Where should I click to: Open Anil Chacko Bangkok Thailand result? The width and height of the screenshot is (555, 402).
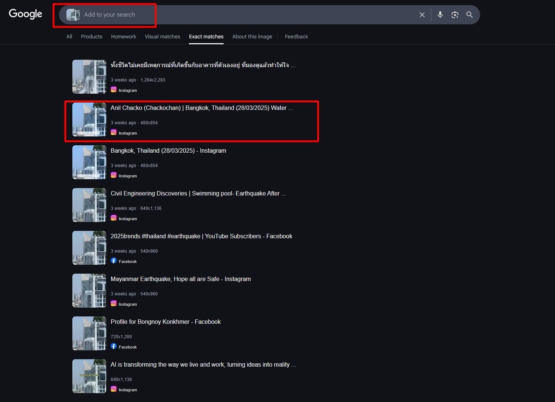pos(201,108)
